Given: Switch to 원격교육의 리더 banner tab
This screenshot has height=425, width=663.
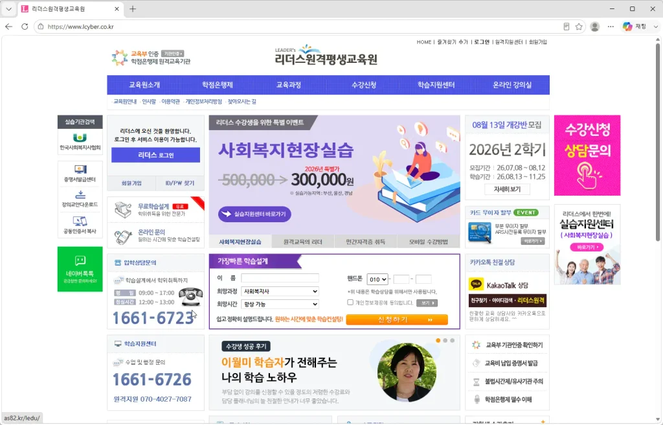Looking at the screenshot, I should [x=303, y=242].
